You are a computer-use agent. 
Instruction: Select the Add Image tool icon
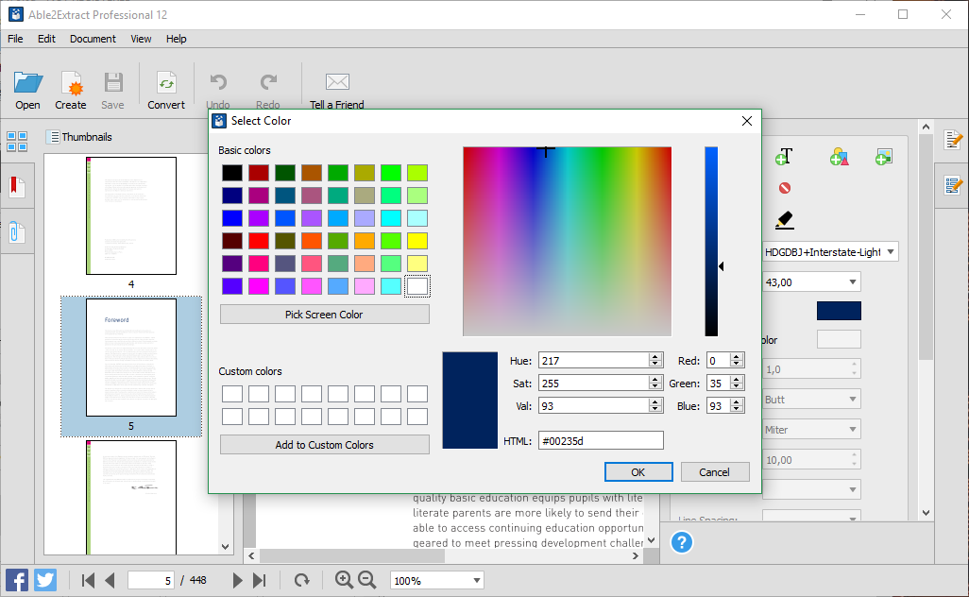click(x=884, y=157)
